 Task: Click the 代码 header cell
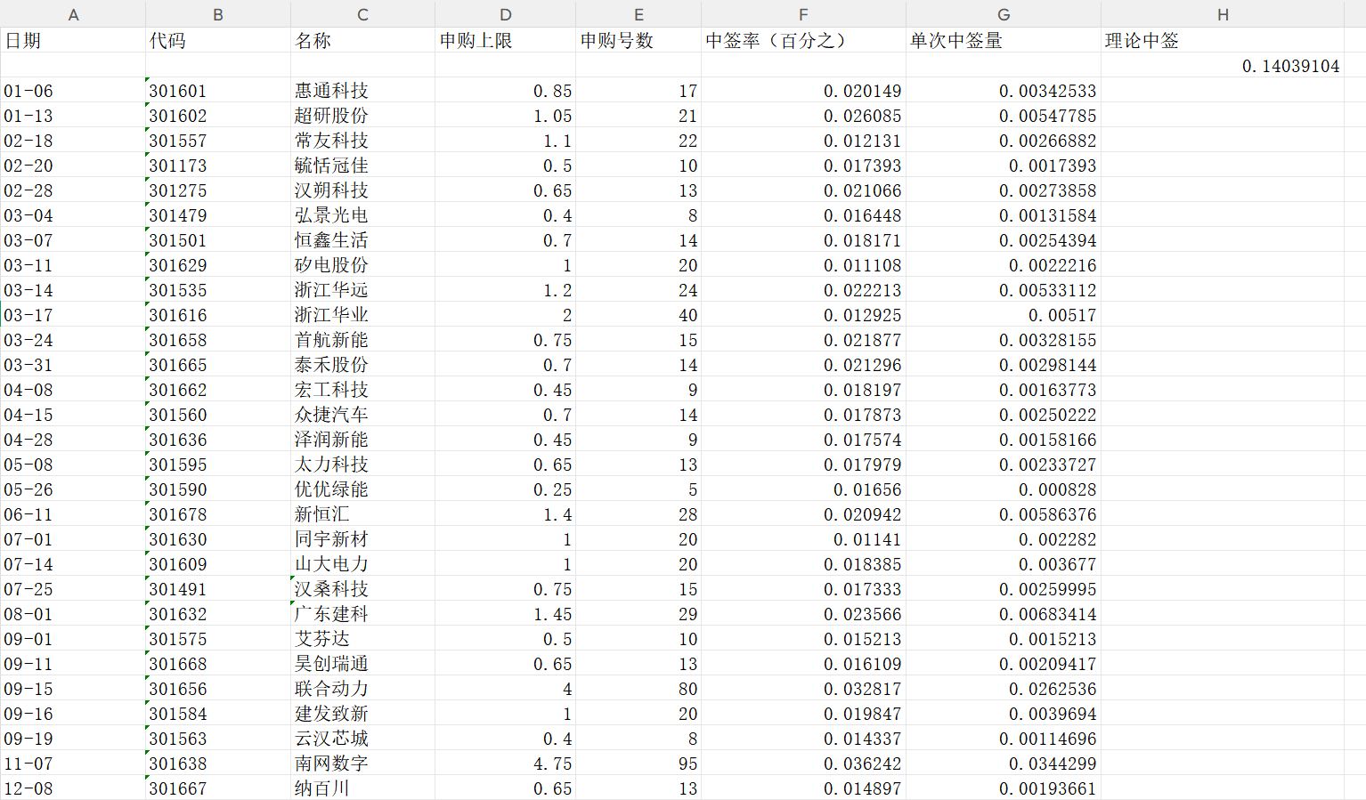click(218, 40)
